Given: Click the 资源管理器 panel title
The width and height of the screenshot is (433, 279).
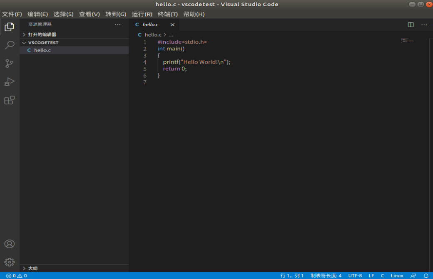Looking at the screenshot, I should pos(40,24).
